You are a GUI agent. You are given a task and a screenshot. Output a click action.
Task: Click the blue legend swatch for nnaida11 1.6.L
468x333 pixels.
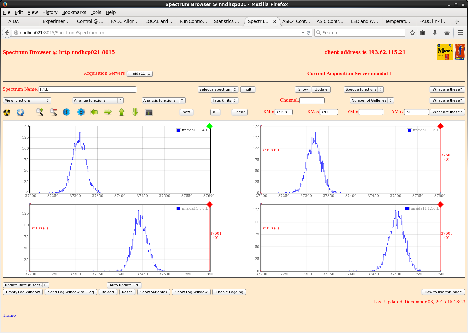[409, 130]
